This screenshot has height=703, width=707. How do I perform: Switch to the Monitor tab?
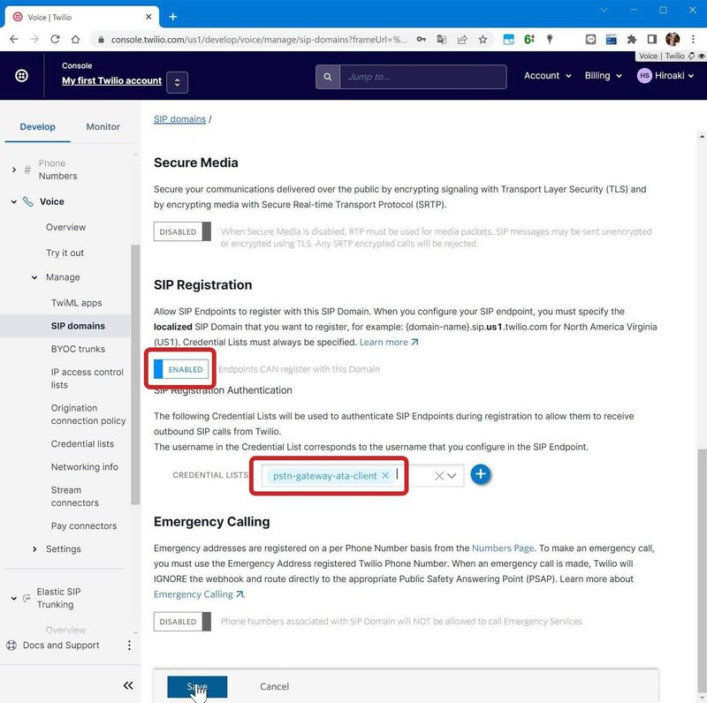pos(103,126)
